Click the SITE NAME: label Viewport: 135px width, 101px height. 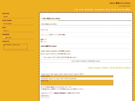pyautogui.click(x=7, y=20)
